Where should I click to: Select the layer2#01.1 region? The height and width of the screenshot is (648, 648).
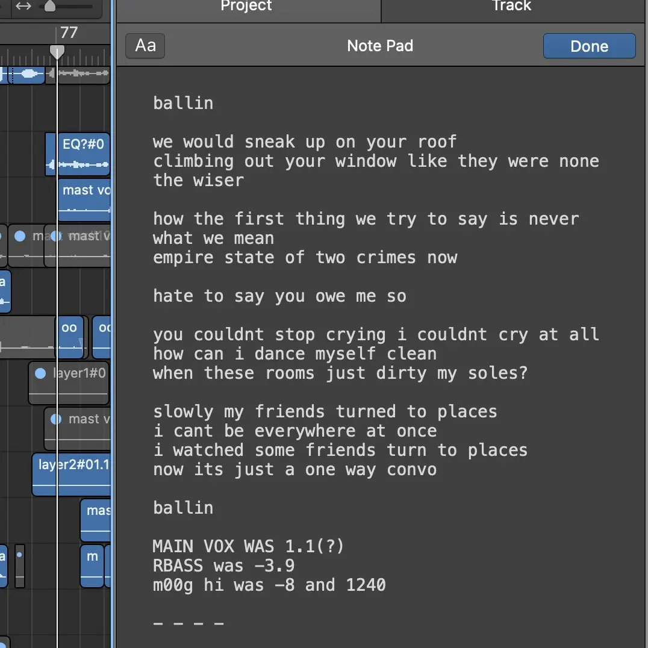tap(72, 475)
